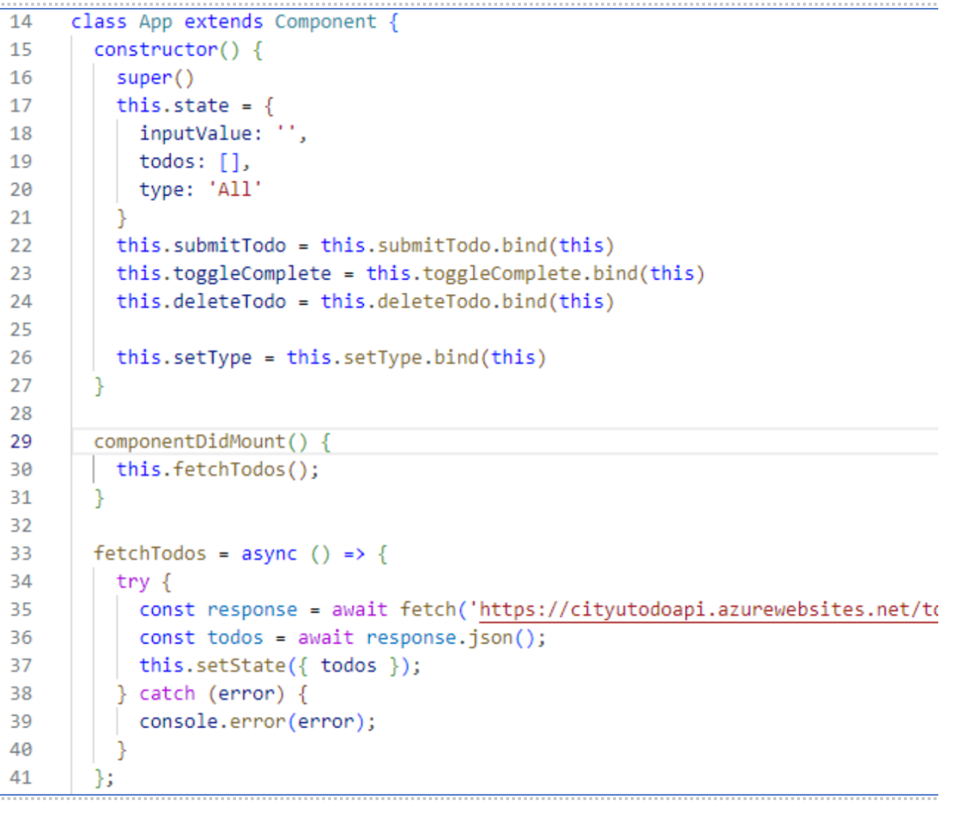Select this.fetchTodos() call on line 30

216,469
